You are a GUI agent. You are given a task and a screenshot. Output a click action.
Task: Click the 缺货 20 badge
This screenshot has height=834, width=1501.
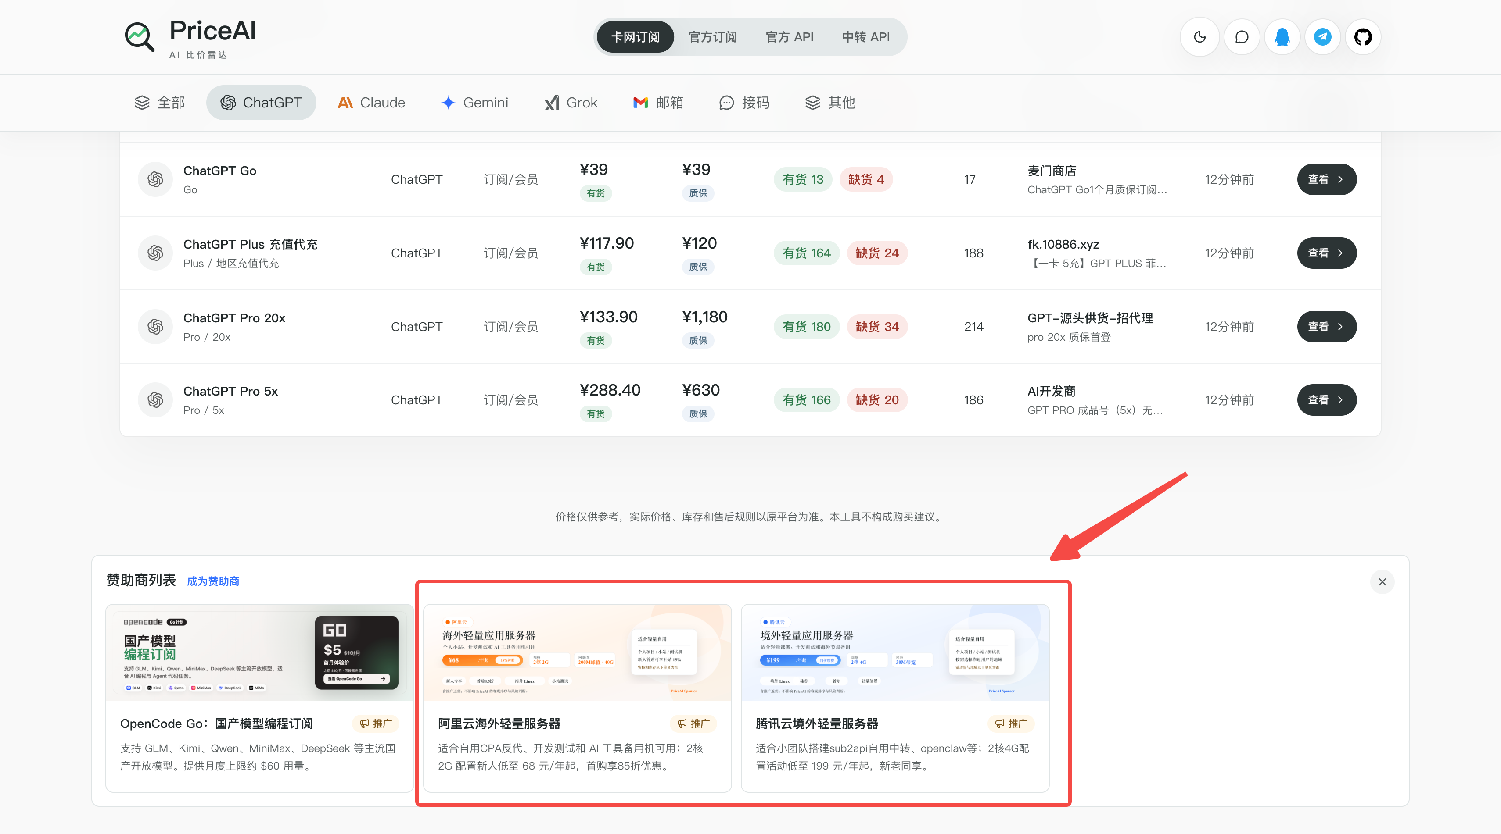(x=877, y=400)
